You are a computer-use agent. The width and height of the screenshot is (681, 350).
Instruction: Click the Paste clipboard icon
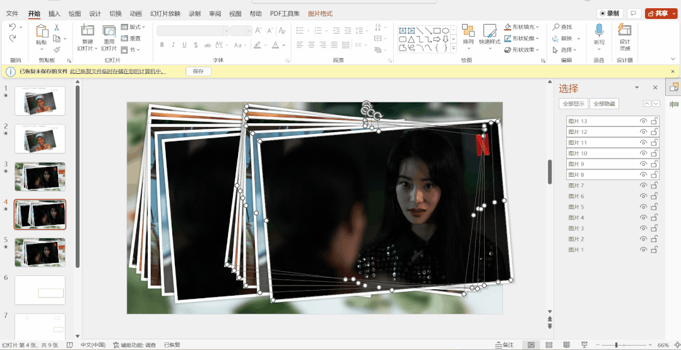click(x=42, y=32)
